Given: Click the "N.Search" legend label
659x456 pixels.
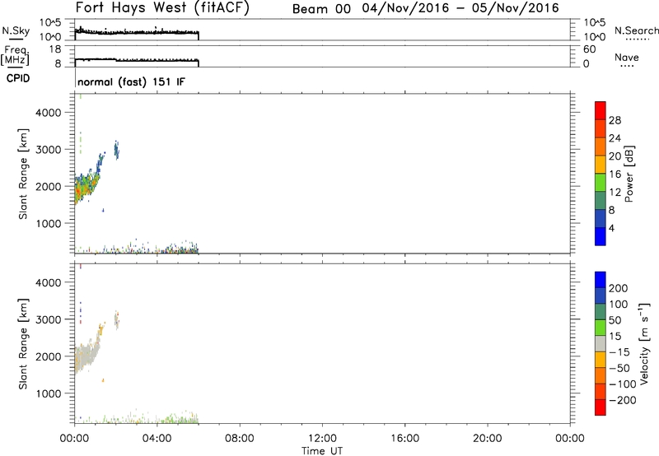Looking at the screenshot, I should click(637, 30).
